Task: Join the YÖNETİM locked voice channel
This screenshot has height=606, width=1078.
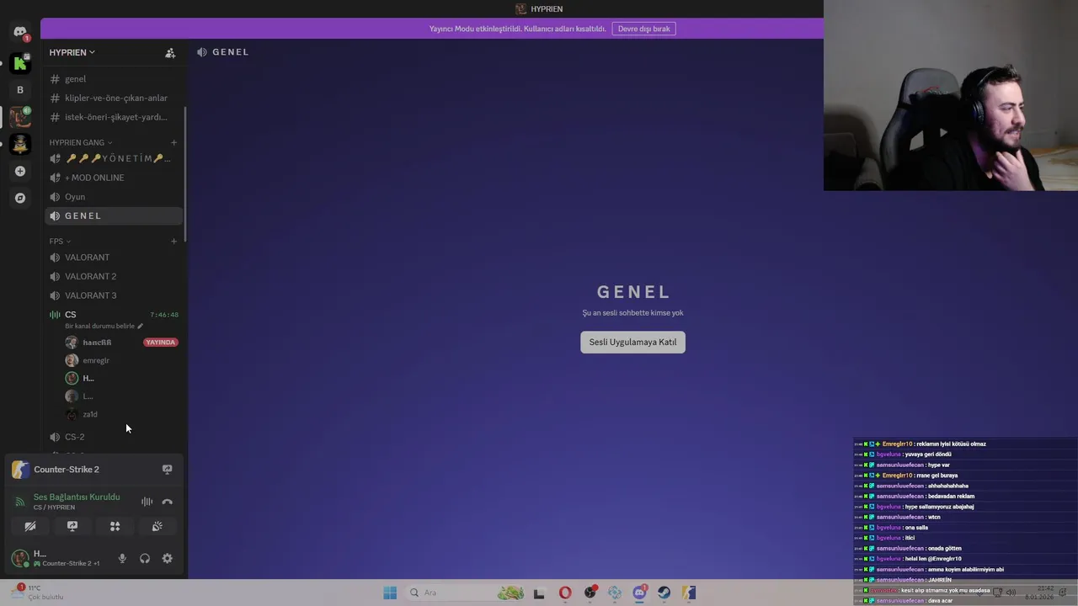Action: [x=114, y=158]
